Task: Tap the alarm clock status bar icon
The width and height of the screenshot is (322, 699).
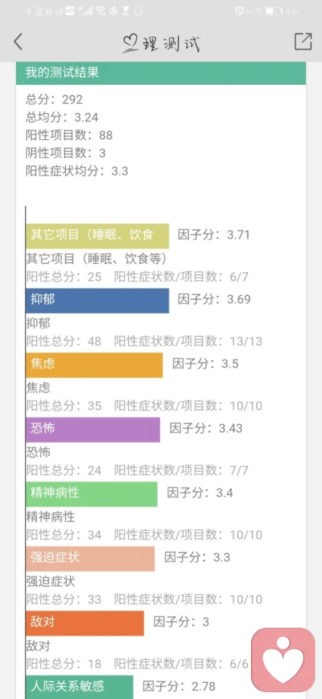Action: click(x=239, y=11)
